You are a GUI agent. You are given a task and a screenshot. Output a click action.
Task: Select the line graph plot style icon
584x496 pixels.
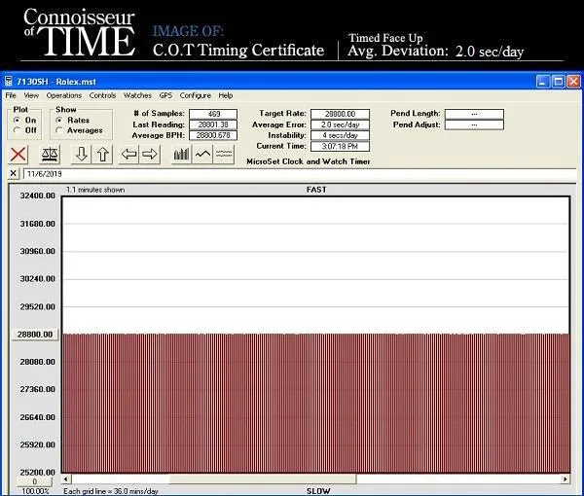(202, 154)
